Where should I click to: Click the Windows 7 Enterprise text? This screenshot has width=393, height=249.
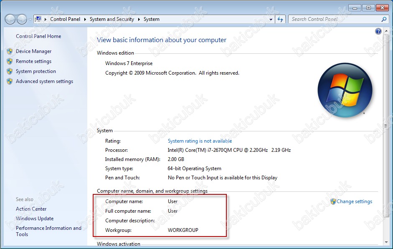pos(129,63)
